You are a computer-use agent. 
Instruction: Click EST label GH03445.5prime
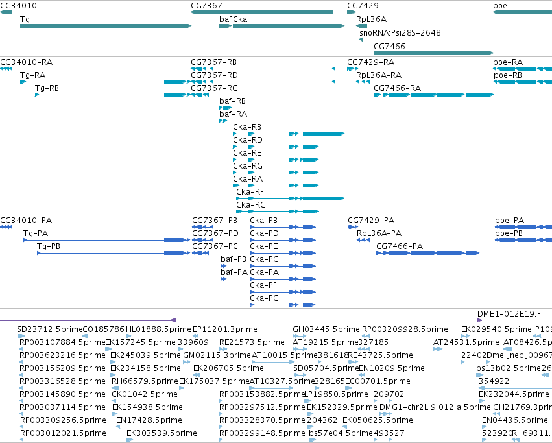[326, 329]
